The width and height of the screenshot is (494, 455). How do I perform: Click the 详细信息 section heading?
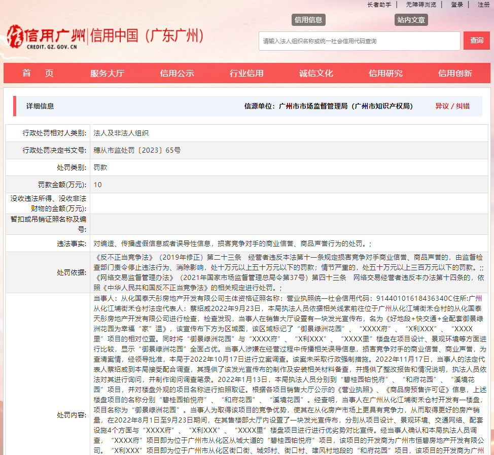coord(40,106)
